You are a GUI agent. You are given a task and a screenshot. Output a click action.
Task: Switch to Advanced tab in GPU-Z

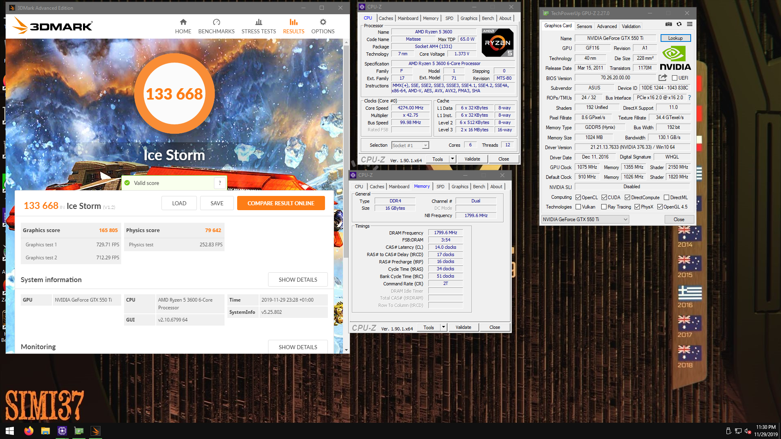[607, 26]
